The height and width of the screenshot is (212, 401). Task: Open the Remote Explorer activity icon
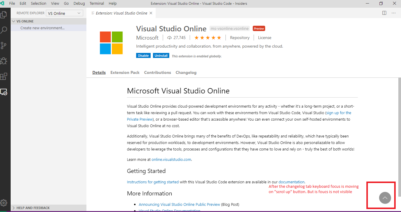(x=4, y=92)
